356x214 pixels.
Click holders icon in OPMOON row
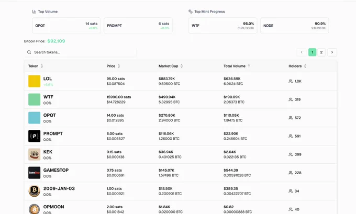(x=291, y=209)
